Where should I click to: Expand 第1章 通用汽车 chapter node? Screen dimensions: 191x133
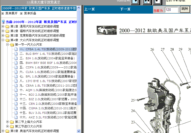pos(3,26)
